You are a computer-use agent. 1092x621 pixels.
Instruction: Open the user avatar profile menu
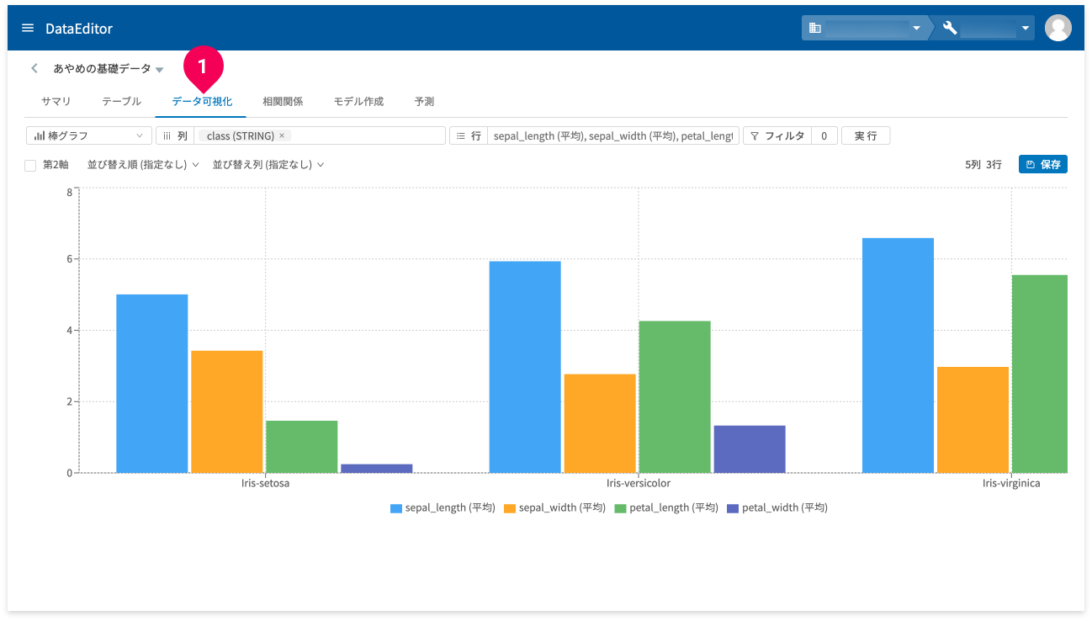1058,28
